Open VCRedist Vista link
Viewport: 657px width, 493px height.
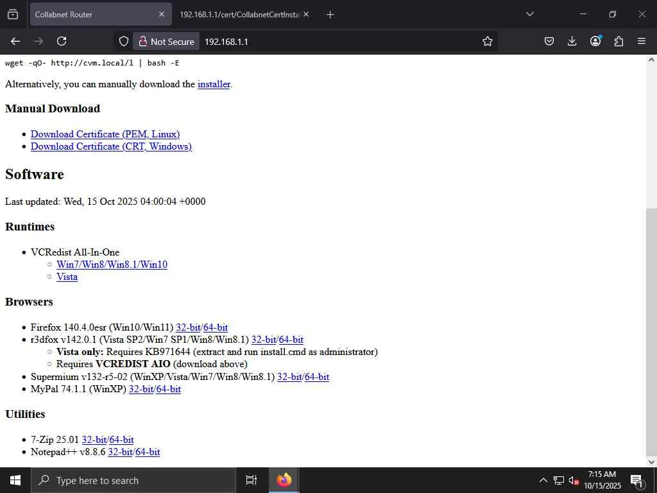[67, 277]
